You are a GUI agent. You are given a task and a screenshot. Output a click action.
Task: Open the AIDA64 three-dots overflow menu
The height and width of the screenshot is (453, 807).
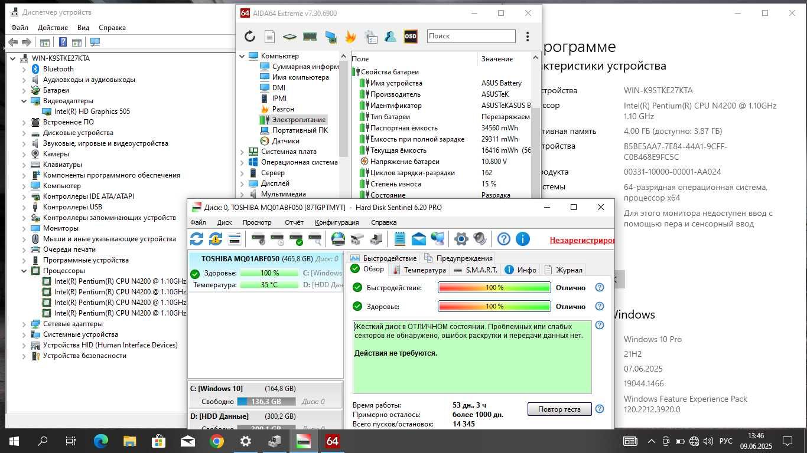click(x=528, y=37)
